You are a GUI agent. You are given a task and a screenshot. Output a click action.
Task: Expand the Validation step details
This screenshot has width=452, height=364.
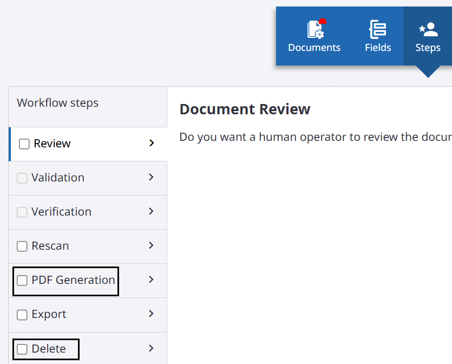pyautogui.click(x=151, y=178)
